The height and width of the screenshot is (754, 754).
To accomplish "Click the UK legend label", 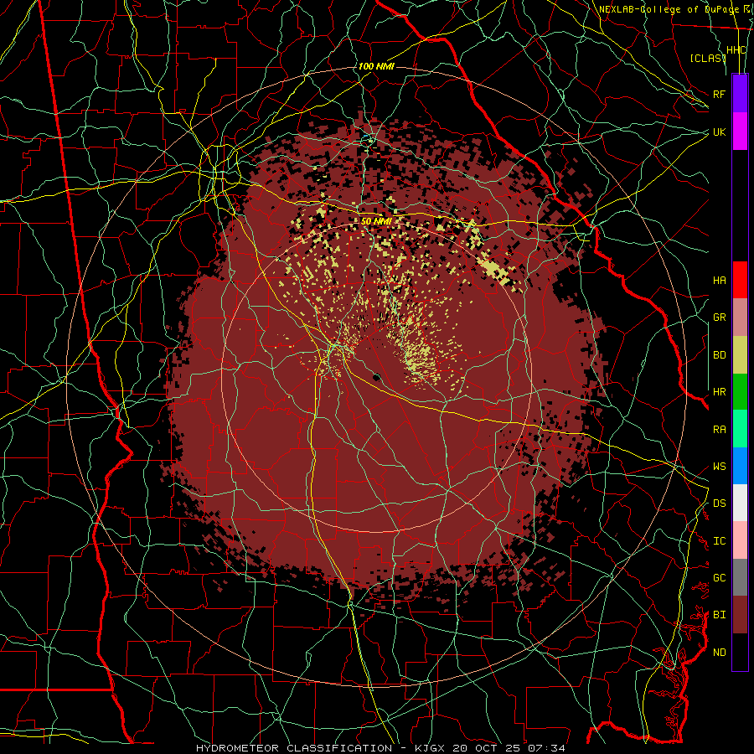I will [x=720, y=132].
